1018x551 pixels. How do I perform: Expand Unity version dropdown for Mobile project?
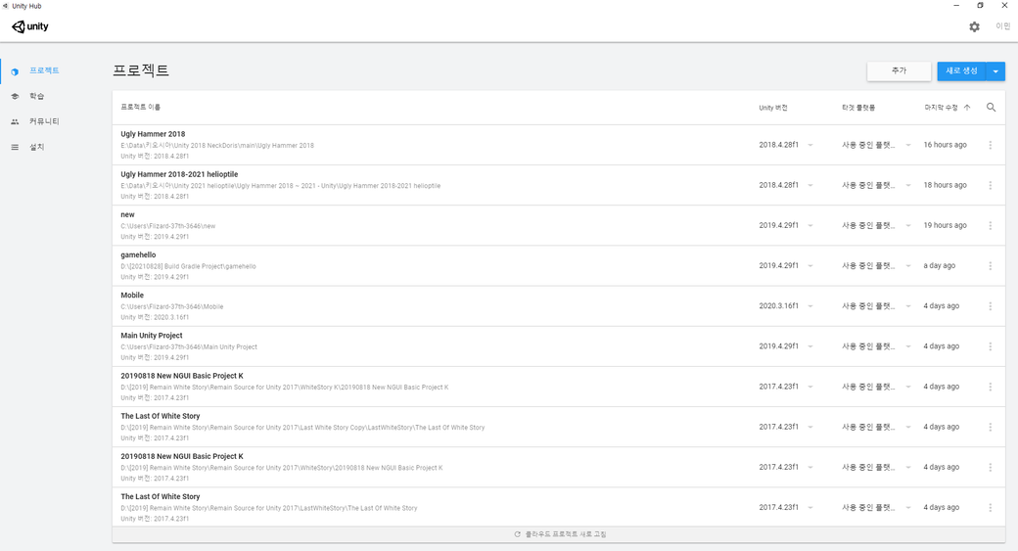pos(810,306)
